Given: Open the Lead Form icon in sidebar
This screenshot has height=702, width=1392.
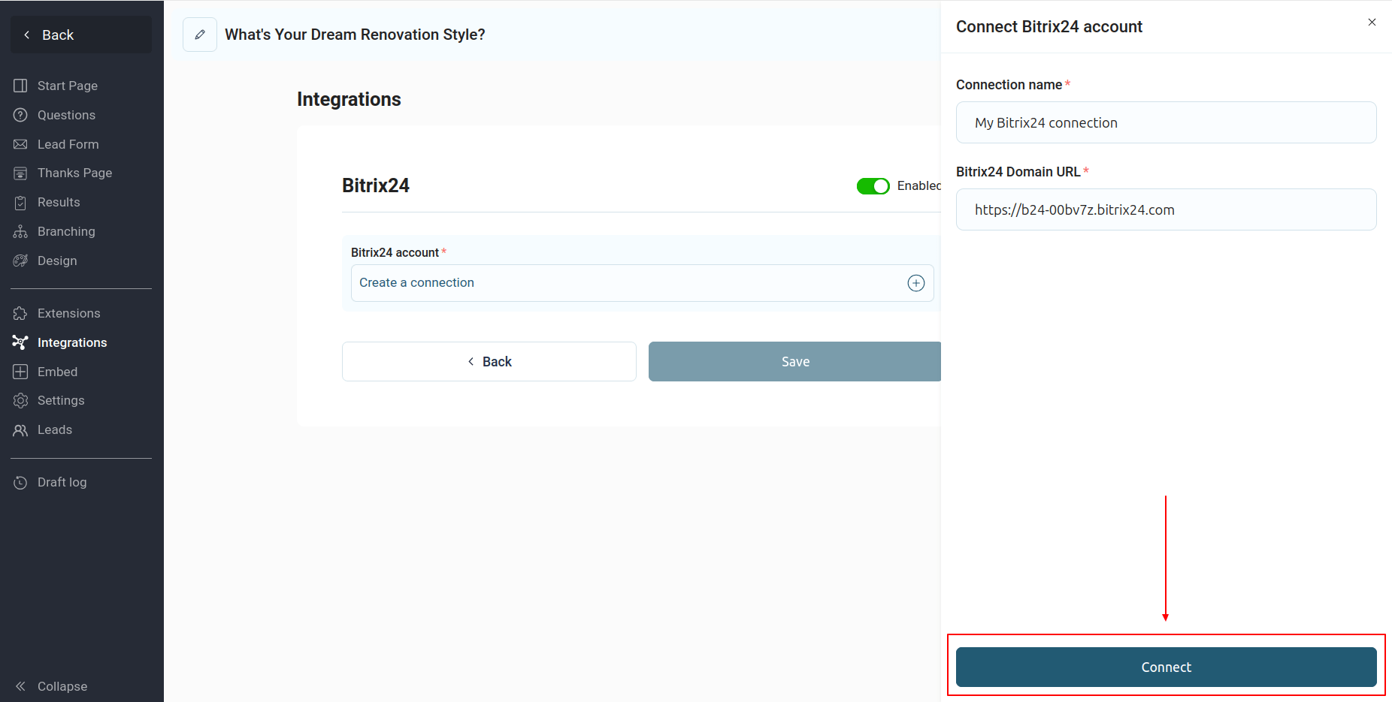Looking at the screenshot, I should pyautogui.click(x=20, y=144).
